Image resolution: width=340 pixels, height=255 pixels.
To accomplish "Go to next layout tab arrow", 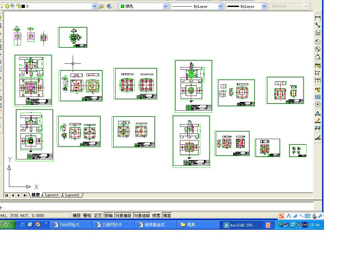I will coord(19,195).
